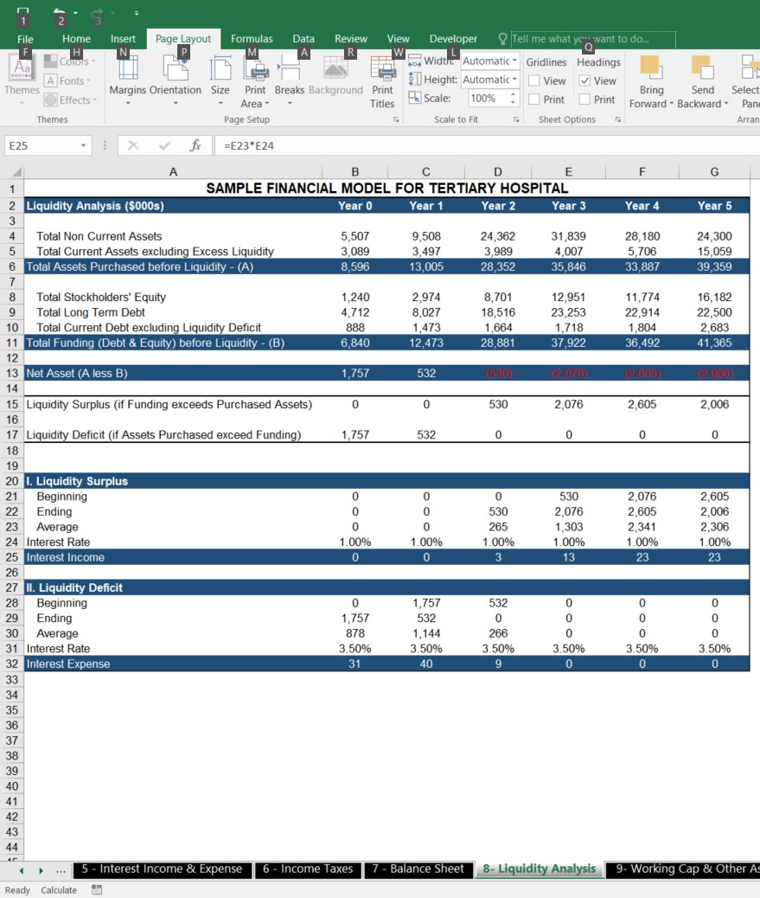Show more sheets ellipsis
The width and height of the screenshot is (760, 898).
[61, 870]
